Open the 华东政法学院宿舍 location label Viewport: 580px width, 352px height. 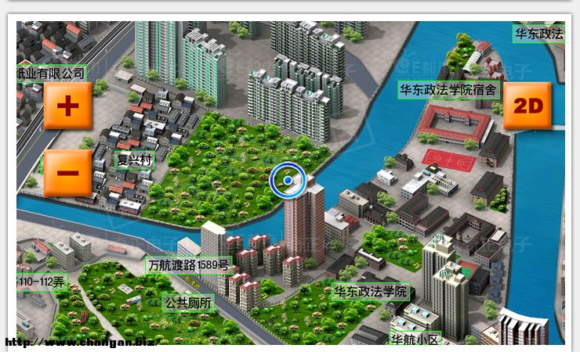click(448, 89)
